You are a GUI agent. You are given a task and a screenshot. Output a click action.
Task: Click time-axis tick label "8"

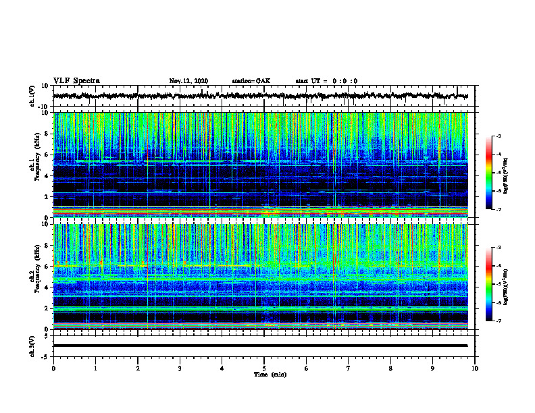(x=390, y=368)
